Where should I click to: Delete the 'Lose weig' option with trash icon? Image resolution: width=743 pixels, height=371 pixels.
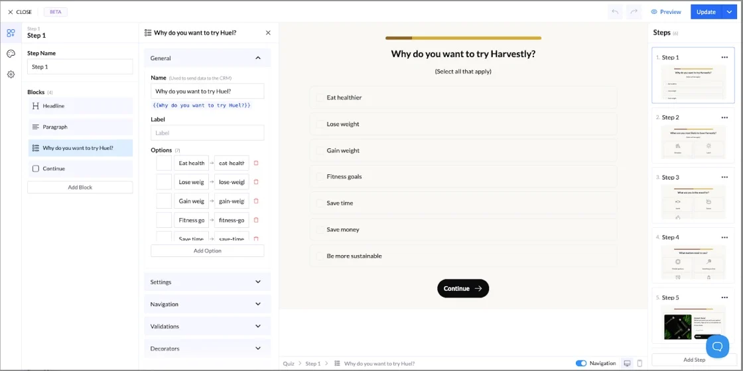click(x=256, y=182)
